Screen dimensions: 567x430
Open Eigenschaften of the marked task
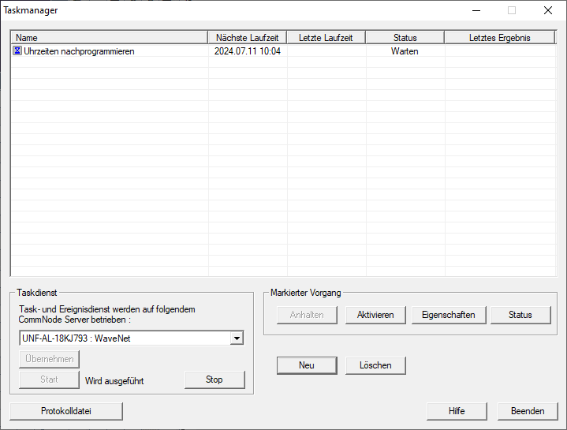coord(449,315)
